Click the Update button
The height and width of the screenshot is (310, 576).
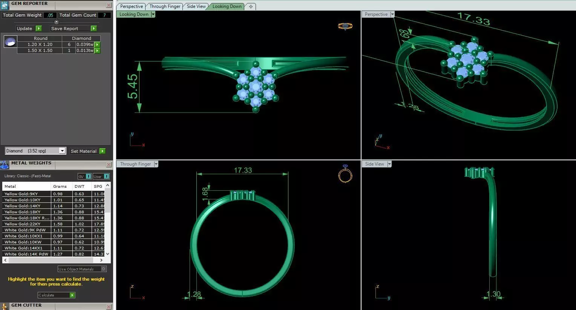25,29
